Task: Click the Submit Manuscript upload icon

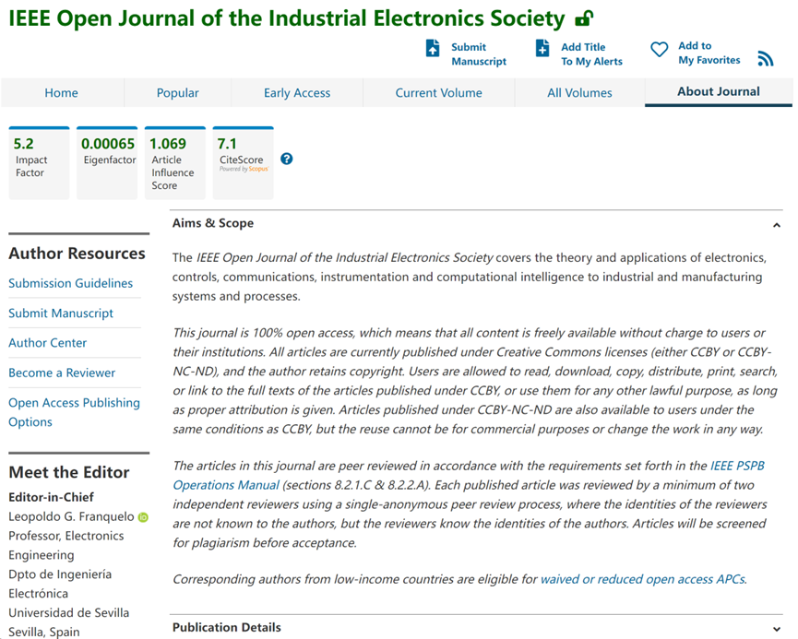Action: click(433, 49)
